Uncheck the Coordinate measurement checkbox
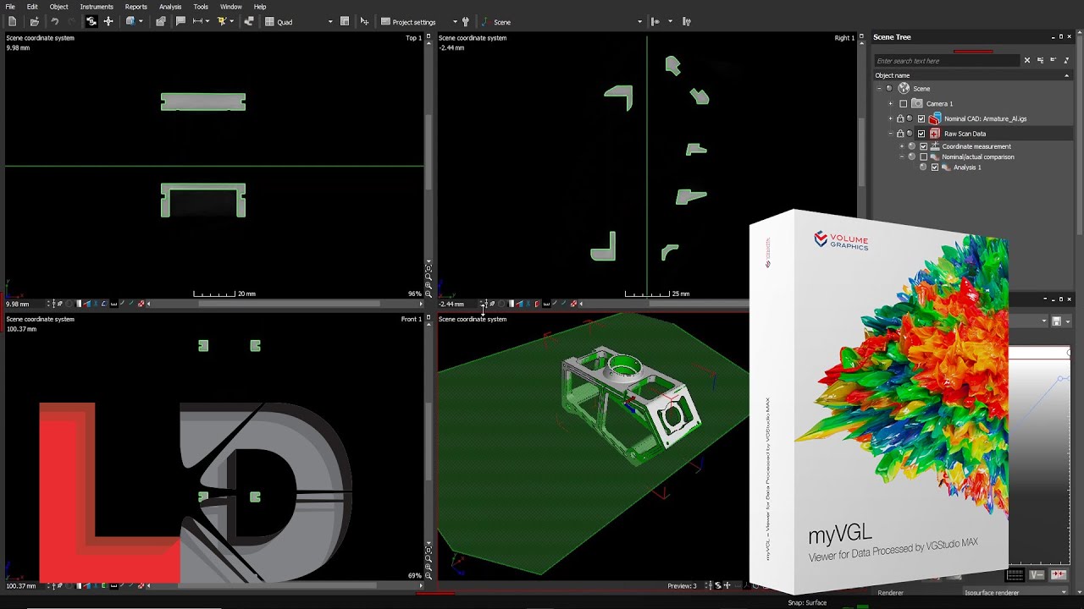 (x=924, y=146)
